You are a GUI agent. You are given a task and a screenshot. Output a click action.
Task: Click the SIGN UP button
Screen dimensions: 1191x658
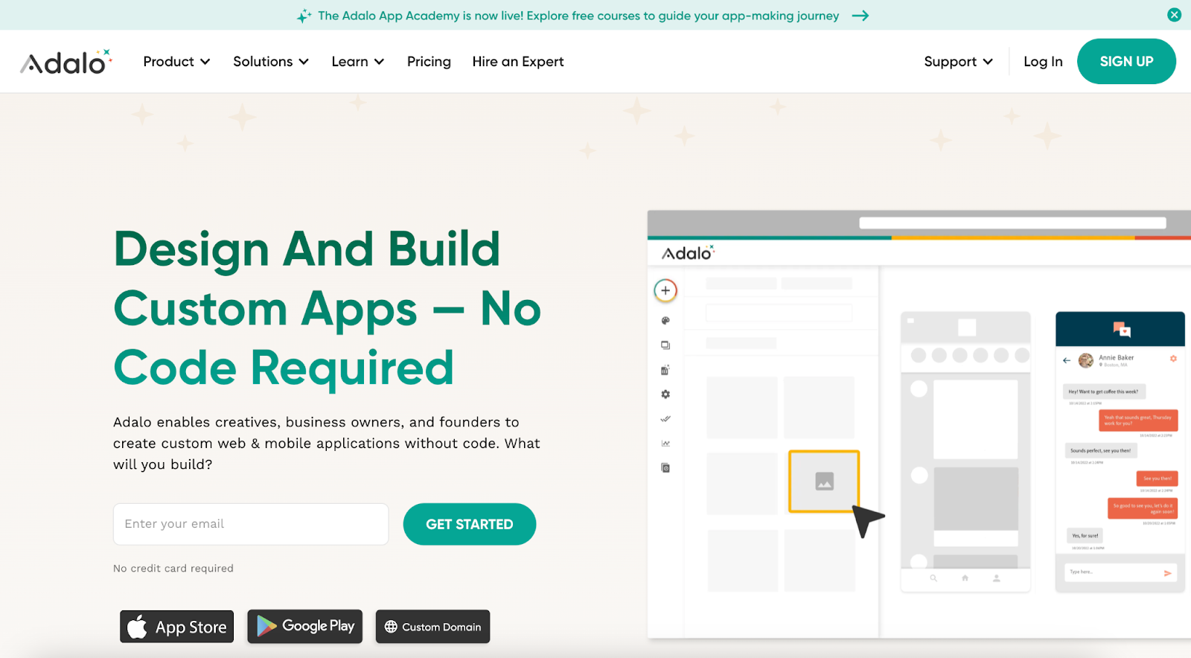click(1126, 61)
